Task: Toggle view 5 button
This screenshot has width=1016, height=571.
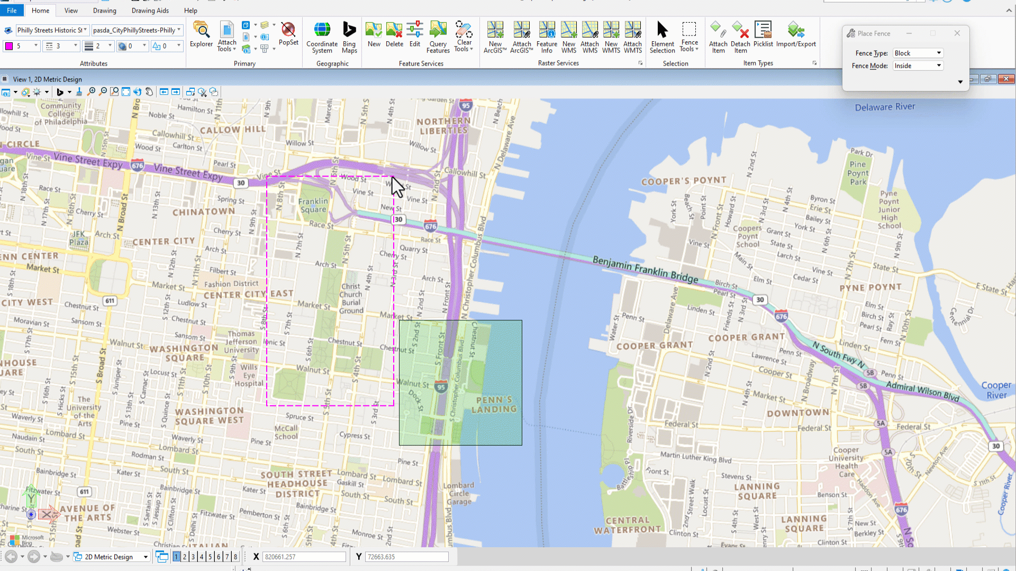Action: pyautogui.click(x=210, y=557)
